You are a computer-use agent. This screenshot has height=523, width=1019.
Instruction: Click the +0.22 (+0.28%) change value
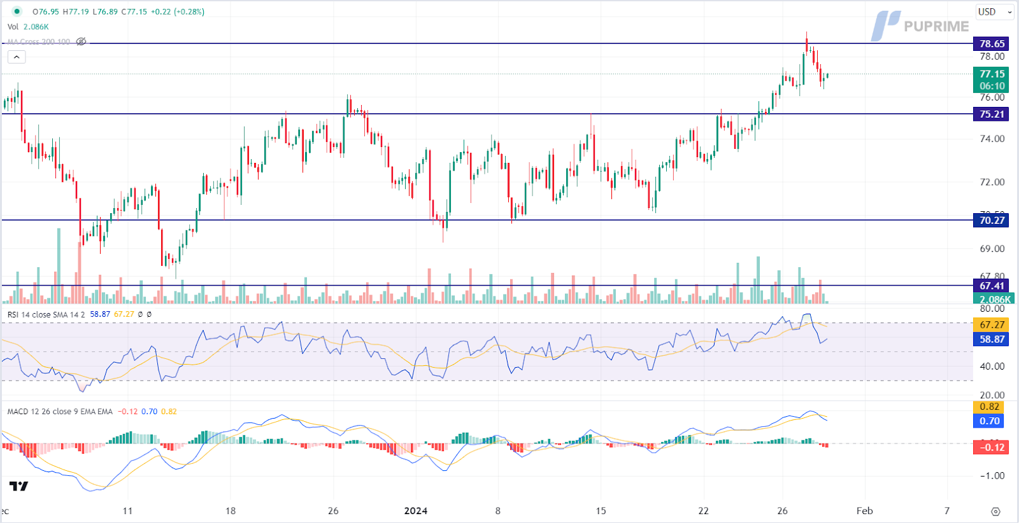point(178,11)
